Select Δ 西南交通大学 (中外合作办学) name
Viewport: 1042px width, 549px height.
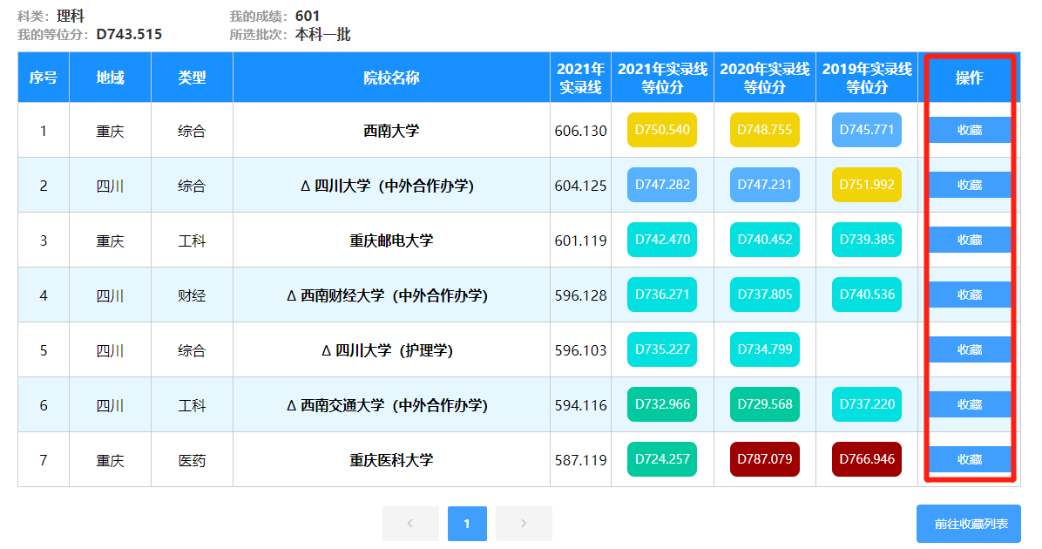coord(388,404)
